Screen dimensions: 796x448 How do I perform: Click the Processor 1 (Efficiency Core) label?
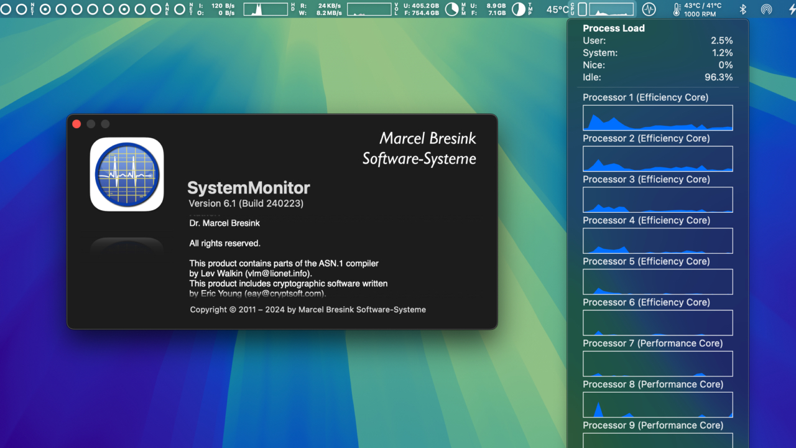click(646, 97)
